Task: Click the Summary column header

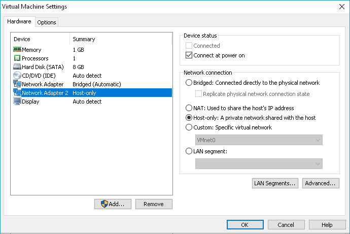Action: pyautogui.click(x=84, y=39)
